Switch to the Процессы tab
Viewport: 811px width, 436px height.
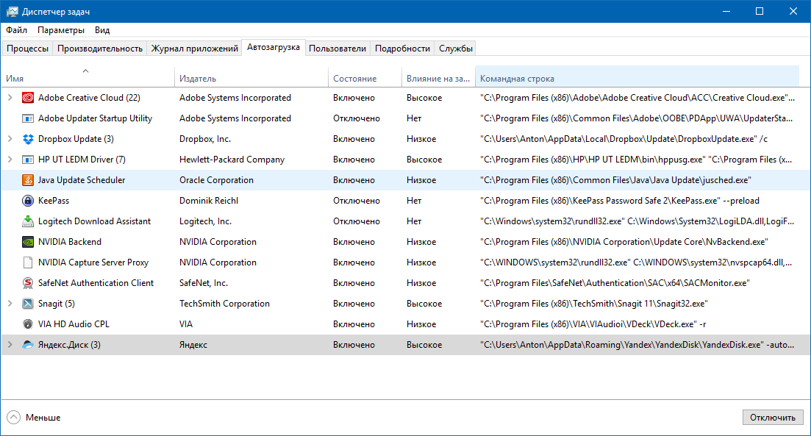coord(27,48)
